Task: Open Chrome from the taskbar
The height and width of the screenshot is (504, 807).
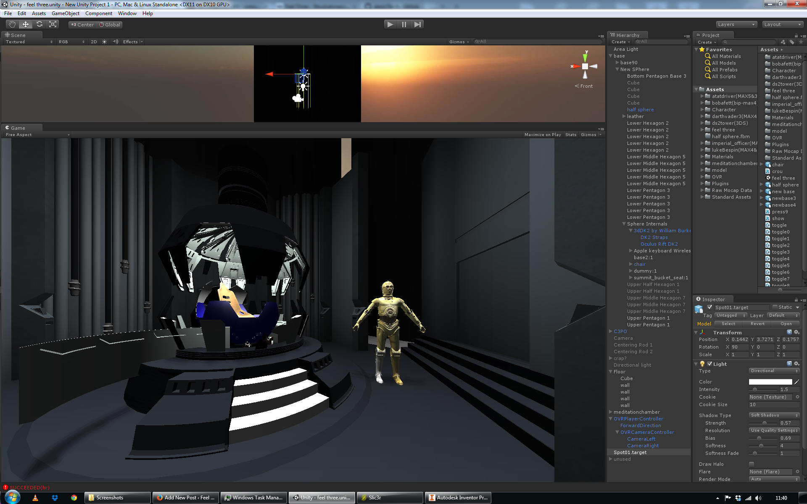Action: [x=74, y=498]
